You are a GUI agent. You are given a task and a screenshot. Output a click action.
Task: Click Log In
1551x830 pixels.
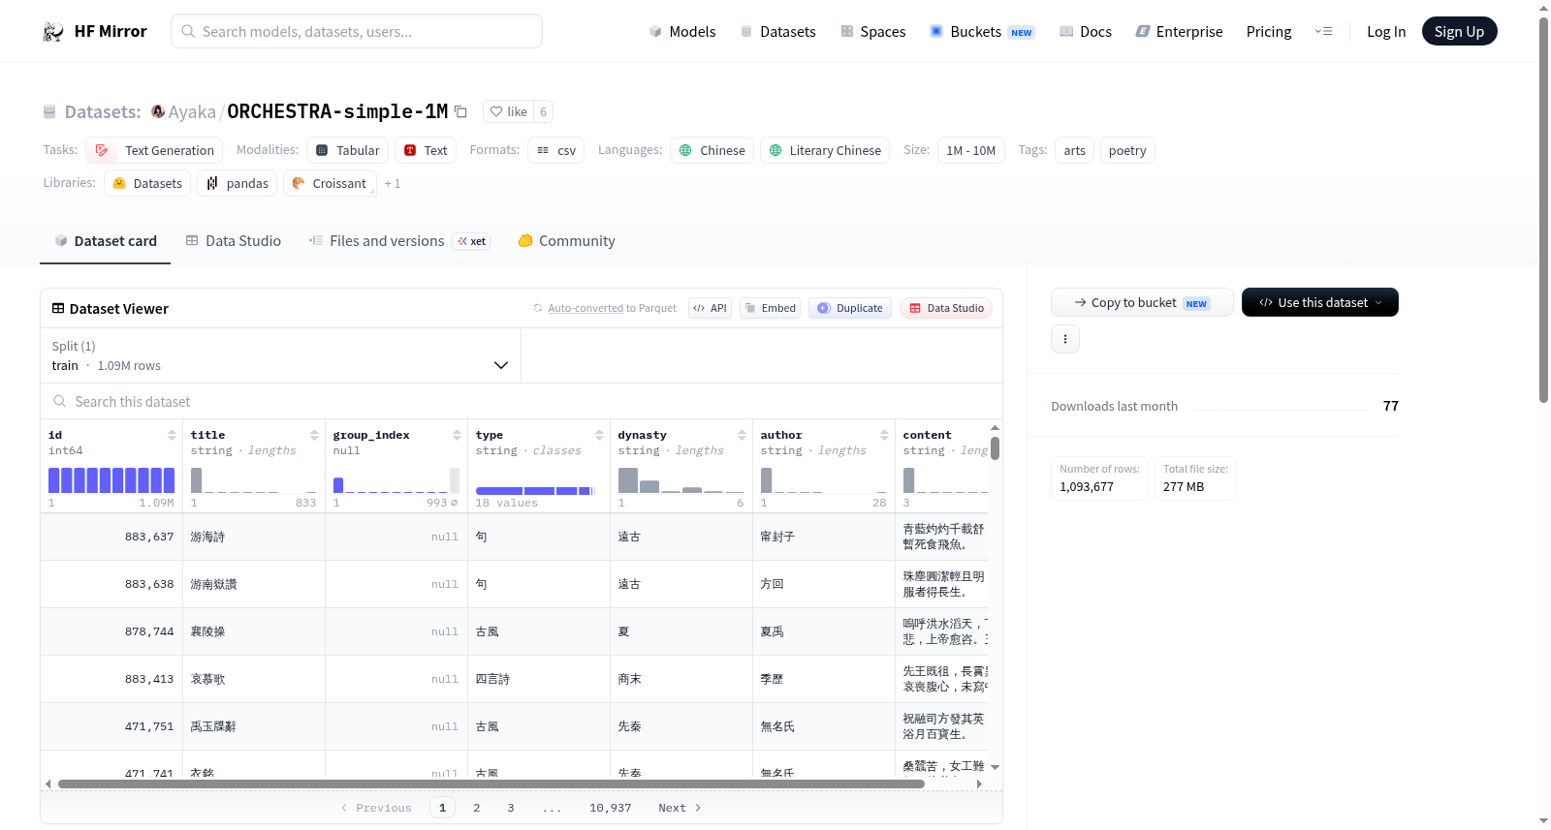click(x=1386, y=32)
